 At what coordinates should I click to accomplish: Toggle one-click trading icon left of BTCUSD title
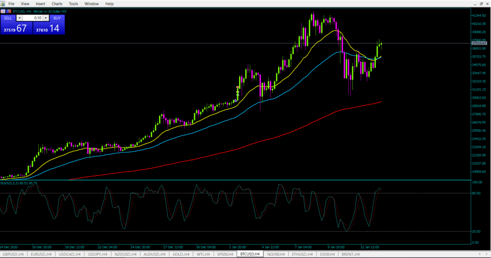(3, 11)
